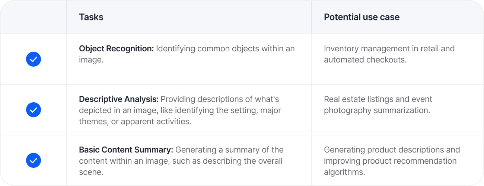Click "themes, or apparent activities." text line
The width and height of the screenshot is (484, 186).
(x=135, y=122)
